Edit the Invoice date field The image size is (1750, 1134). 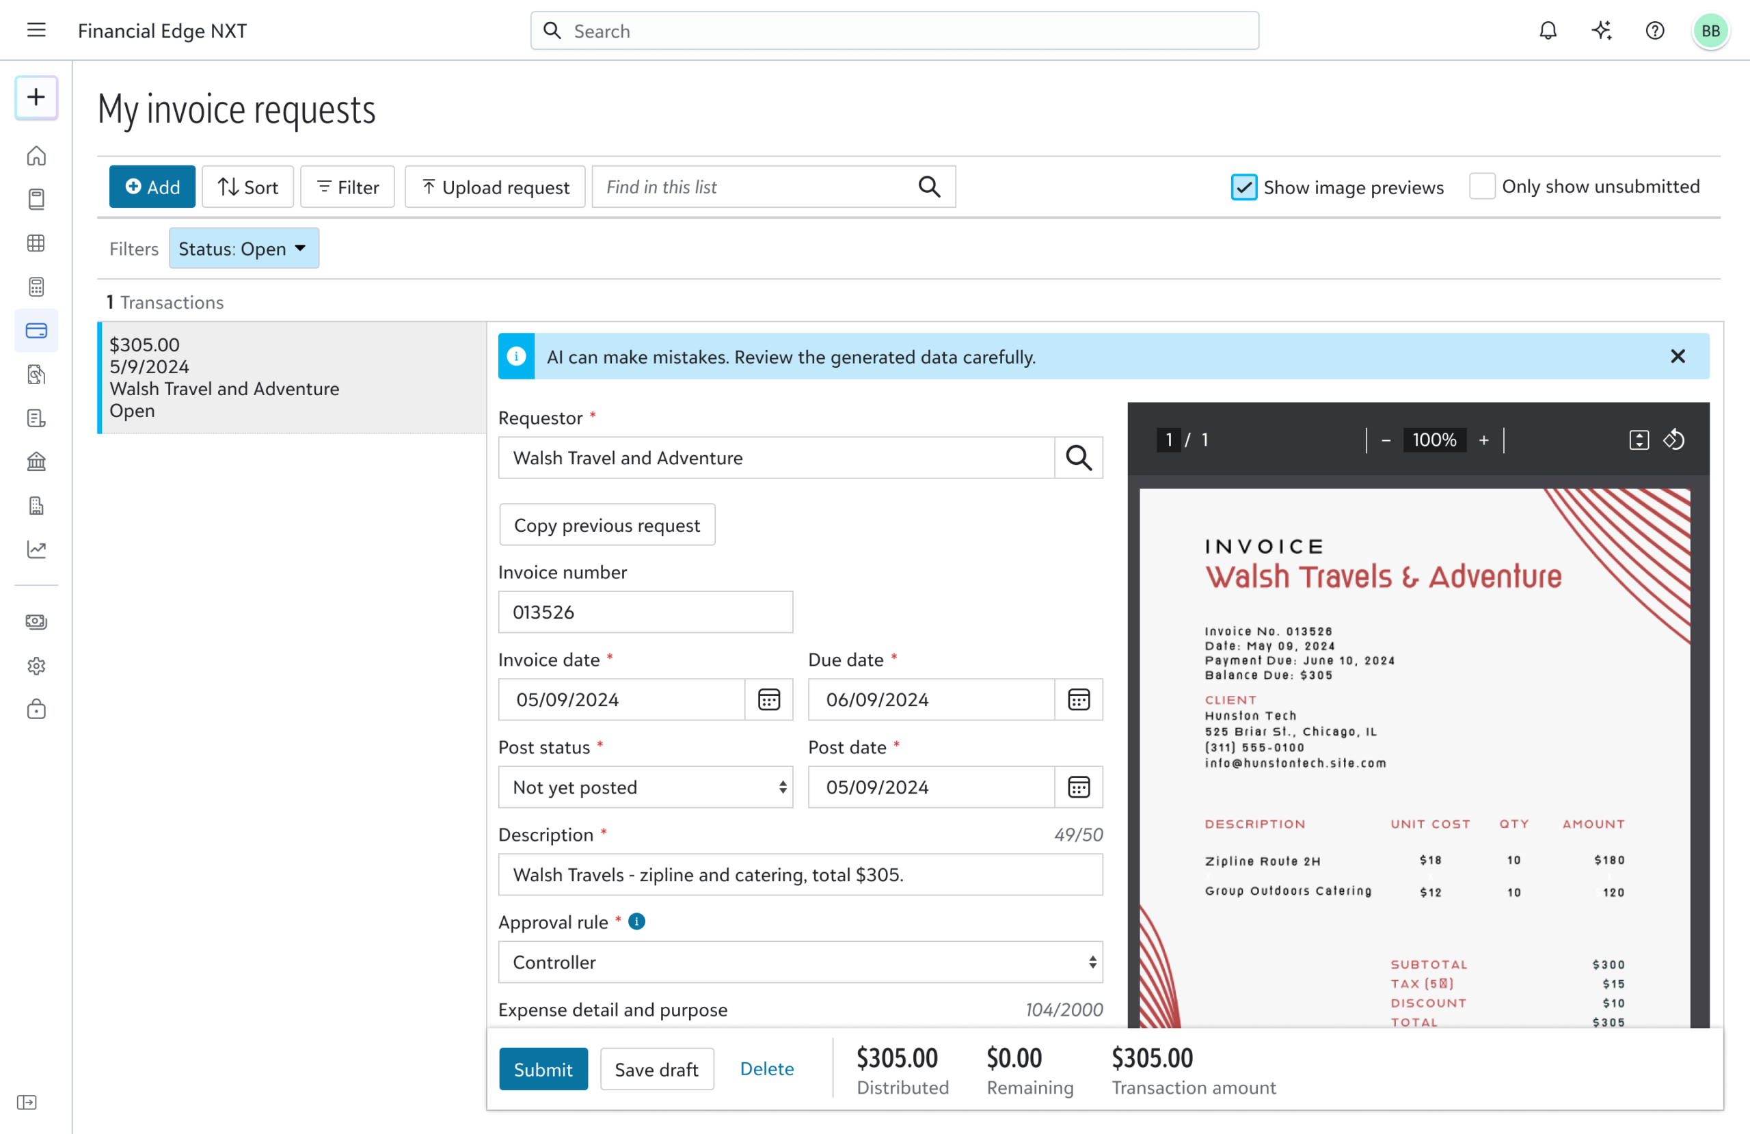coord(622,699)
